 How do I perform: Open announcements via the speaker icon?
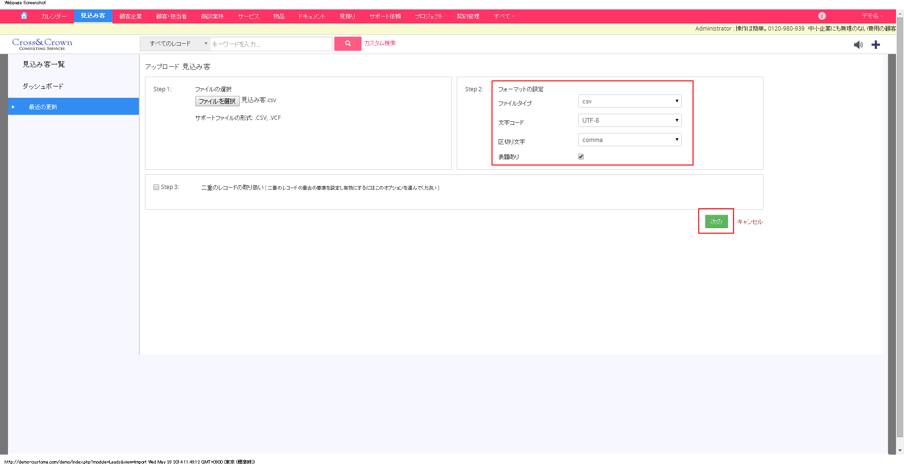tap(858, 45)
